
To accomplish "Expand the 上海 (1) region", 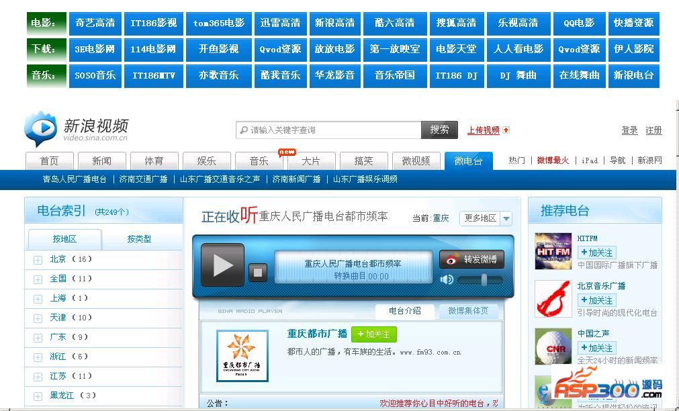I will coord(38,299).
